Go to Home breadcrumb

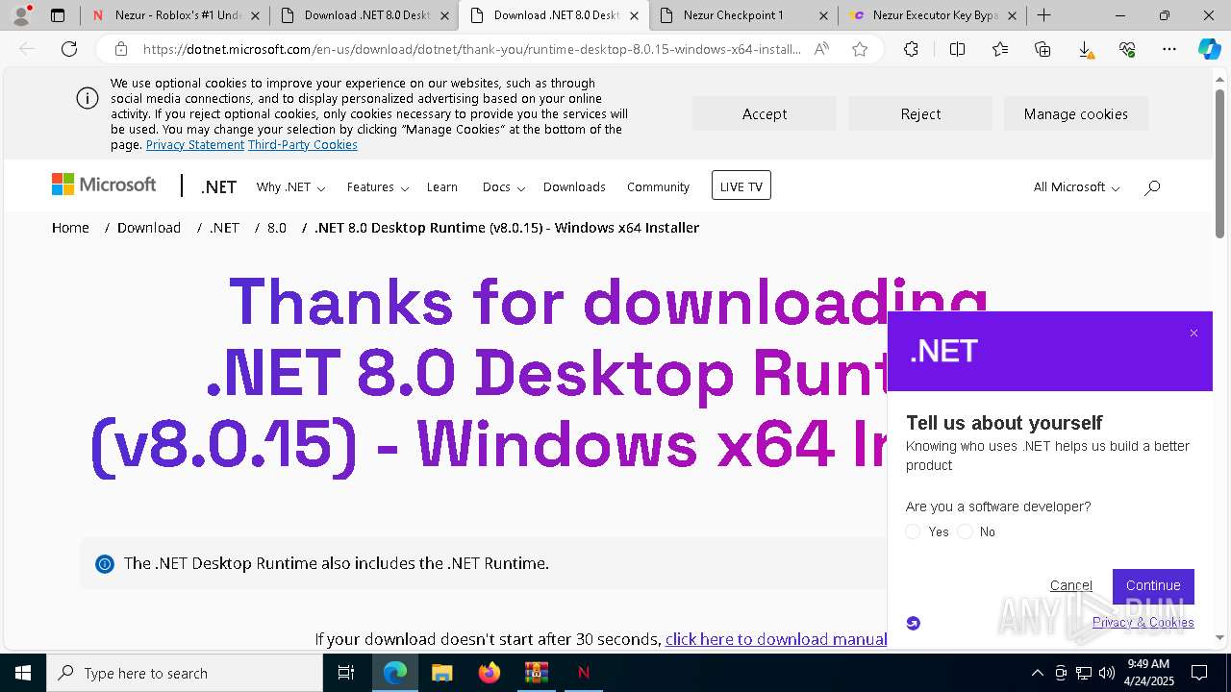70,228
